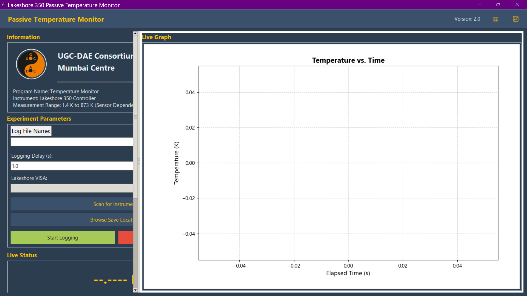Click the feather app icon in title bar

click(3, 5)
